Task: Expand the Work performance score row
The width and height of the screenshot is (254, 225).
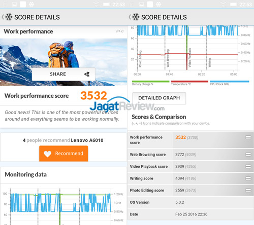Action: click(248, 137)
